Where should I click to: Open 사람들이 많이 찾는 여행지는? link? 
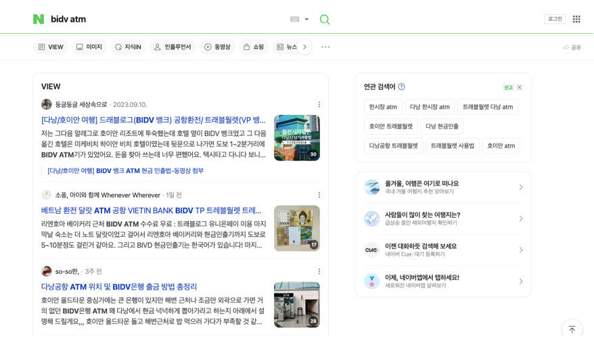pos(422,215)
